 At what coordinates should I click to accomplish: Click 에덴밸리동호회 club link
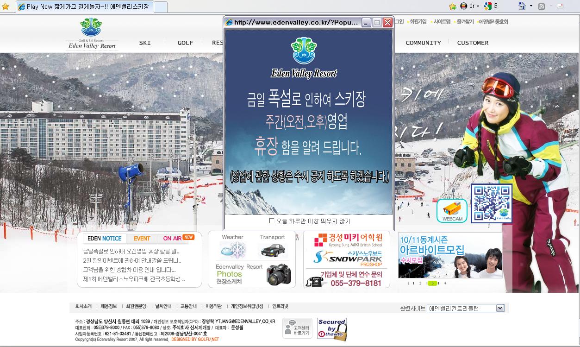(493, 21)
